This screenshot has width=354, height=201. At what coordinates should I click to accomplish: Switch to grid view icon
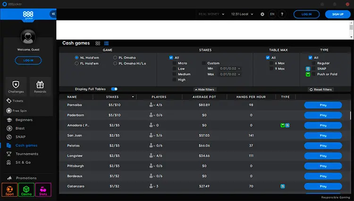[98, 43]
